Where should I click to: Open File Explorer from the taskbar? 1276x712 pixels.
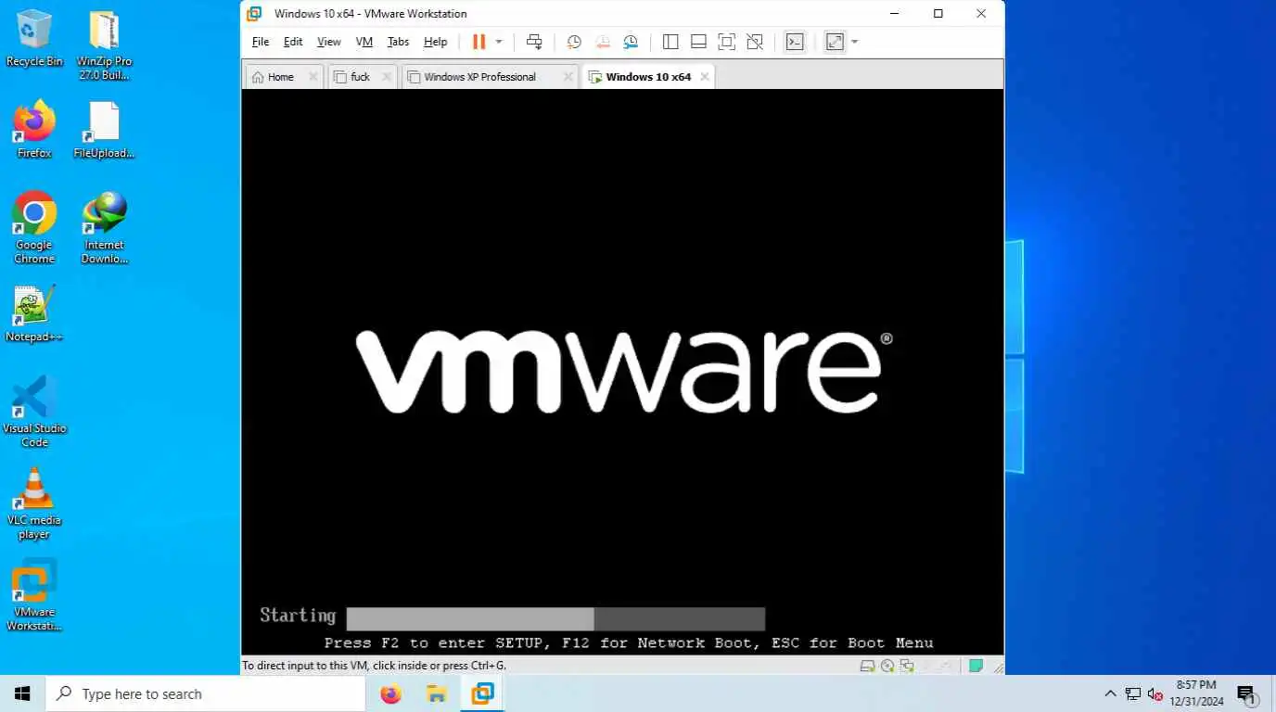(x=436, y=693)
